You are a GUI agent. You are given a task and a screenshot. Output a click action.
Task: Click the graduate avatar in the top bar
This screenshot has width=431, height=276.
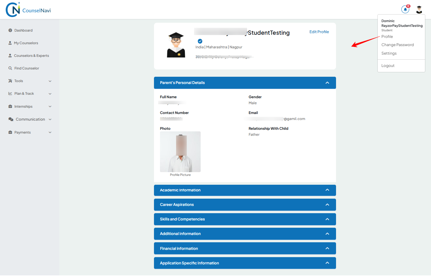pos(419,9)
